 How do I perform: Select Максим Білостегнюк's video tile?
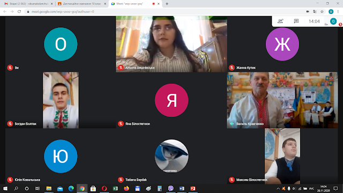(282, 156)
